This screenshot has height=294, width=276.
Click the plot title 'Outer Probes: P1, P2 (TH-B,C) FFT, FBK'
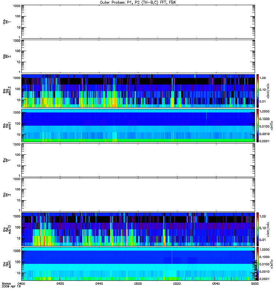[x=138, y=3]
